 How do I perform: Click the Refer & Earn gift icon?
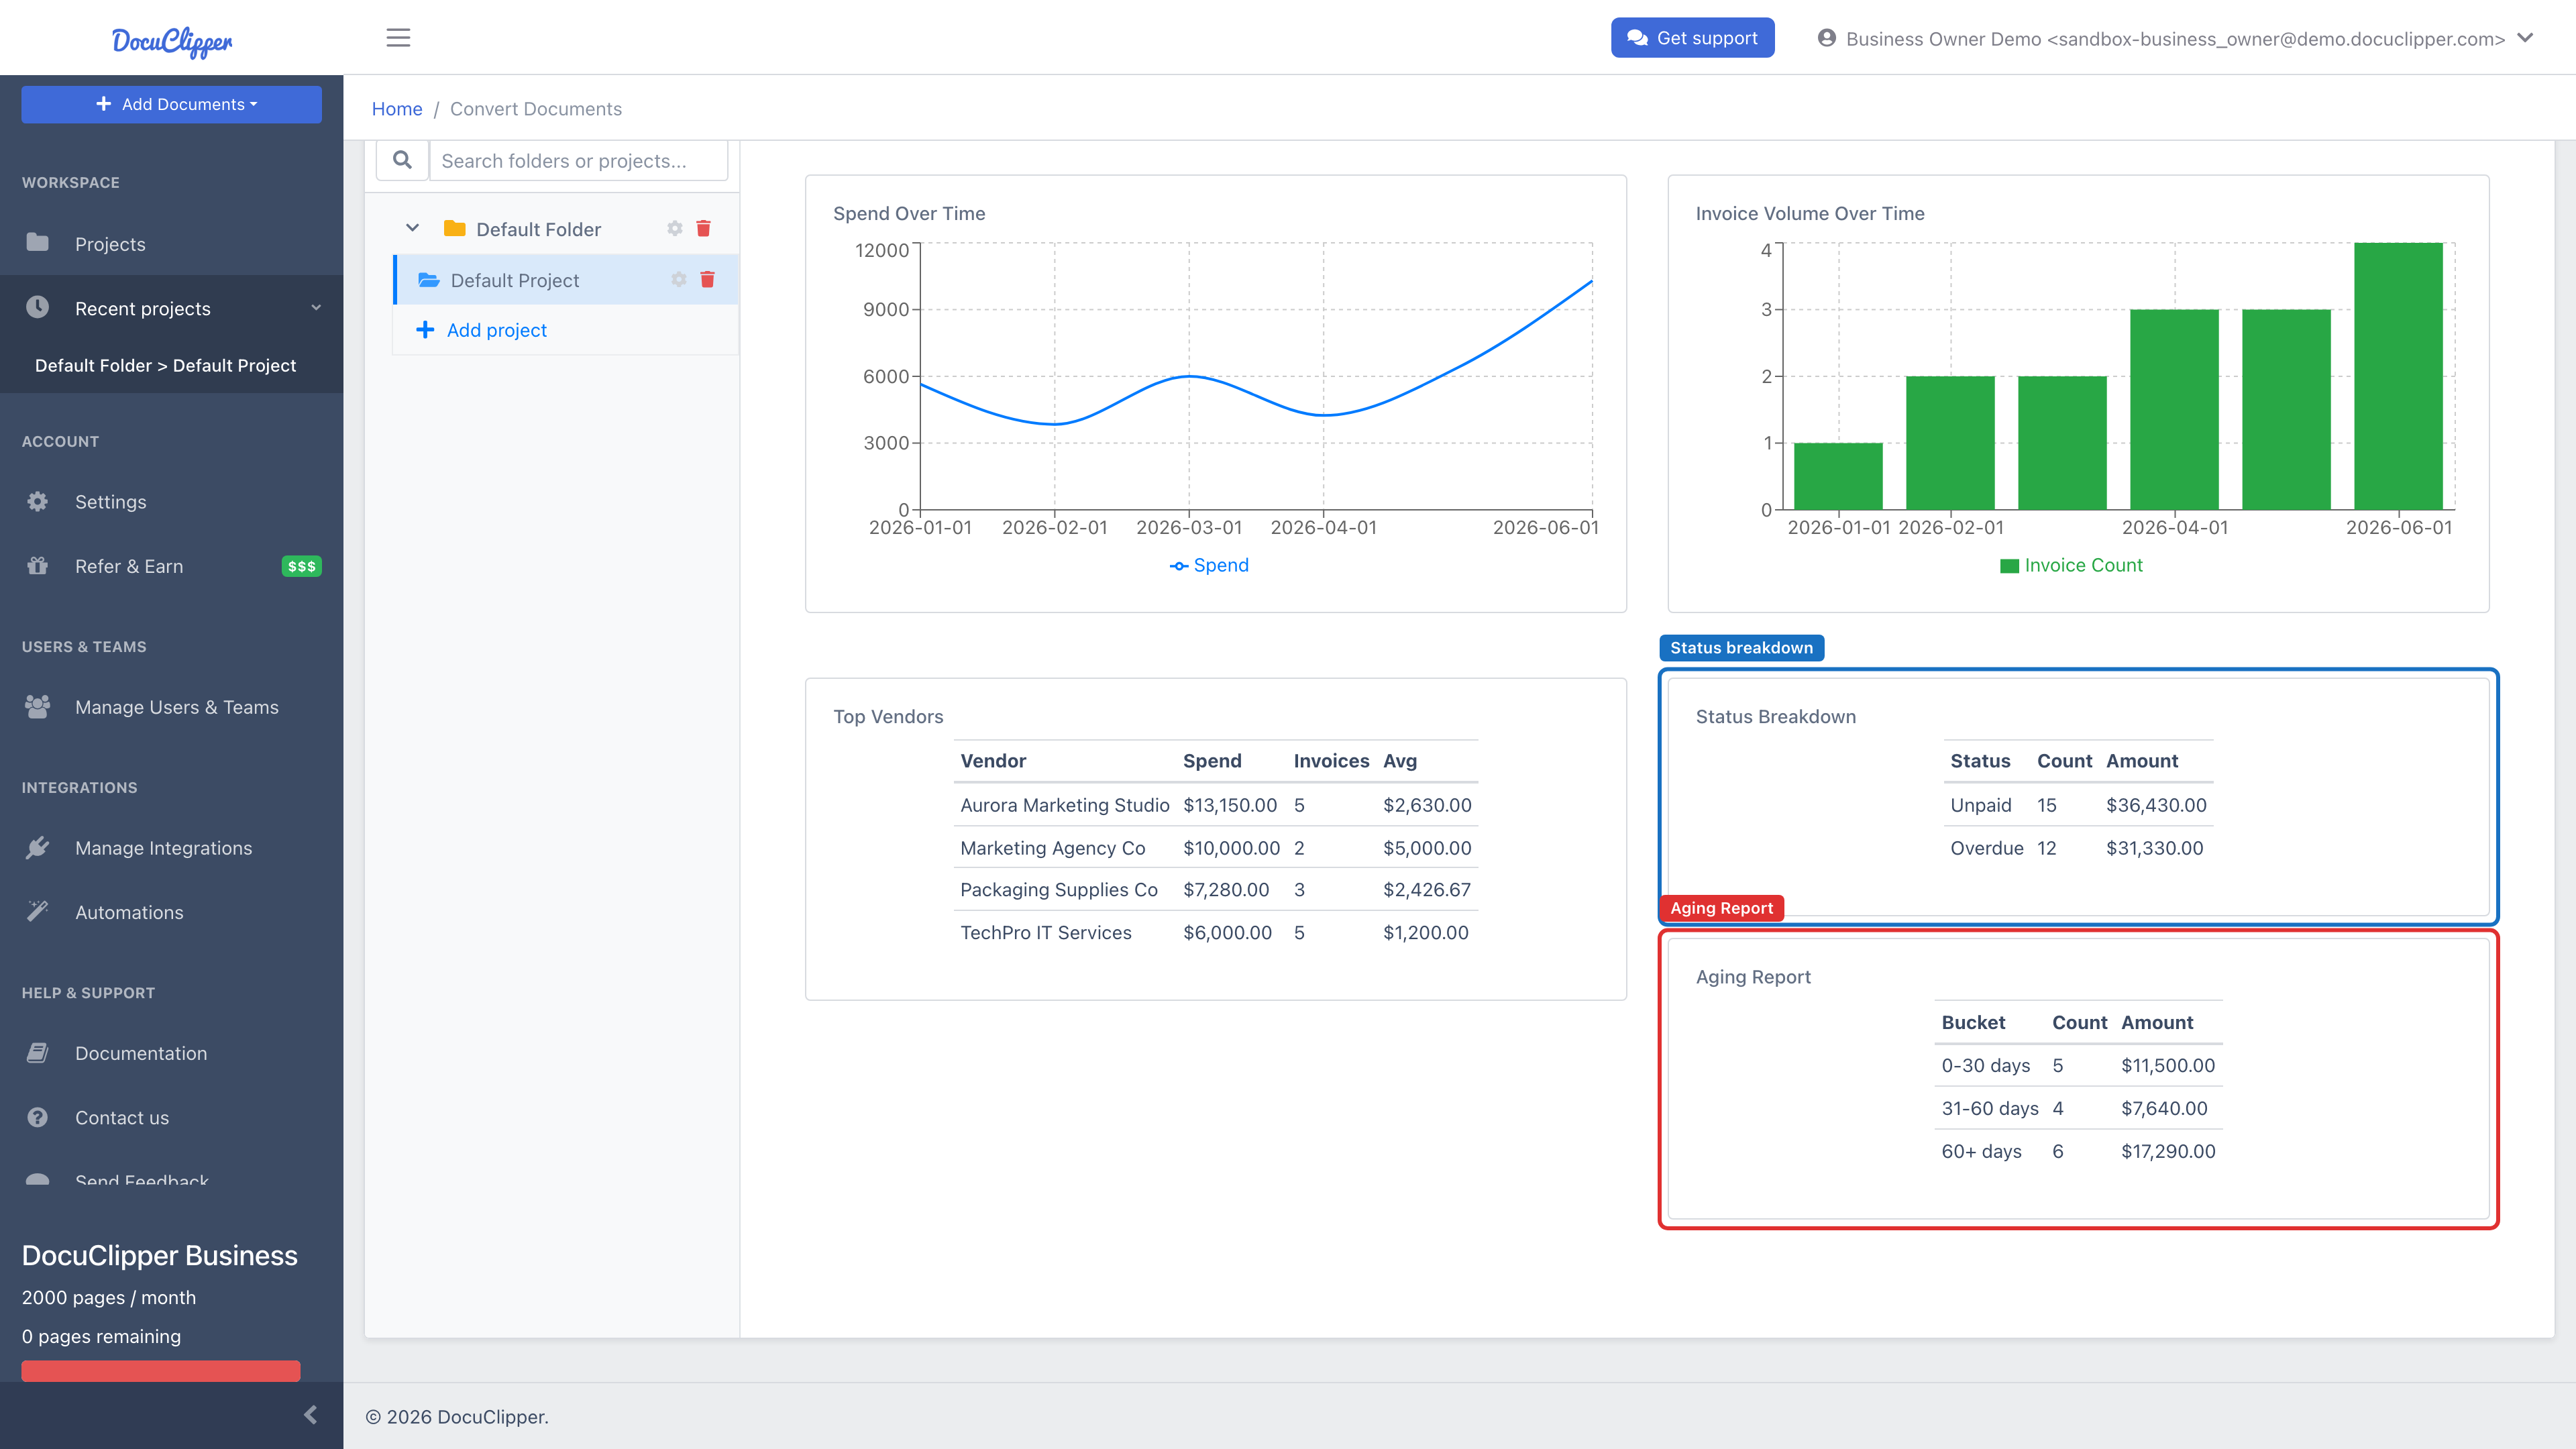click(x=38, y=566)
